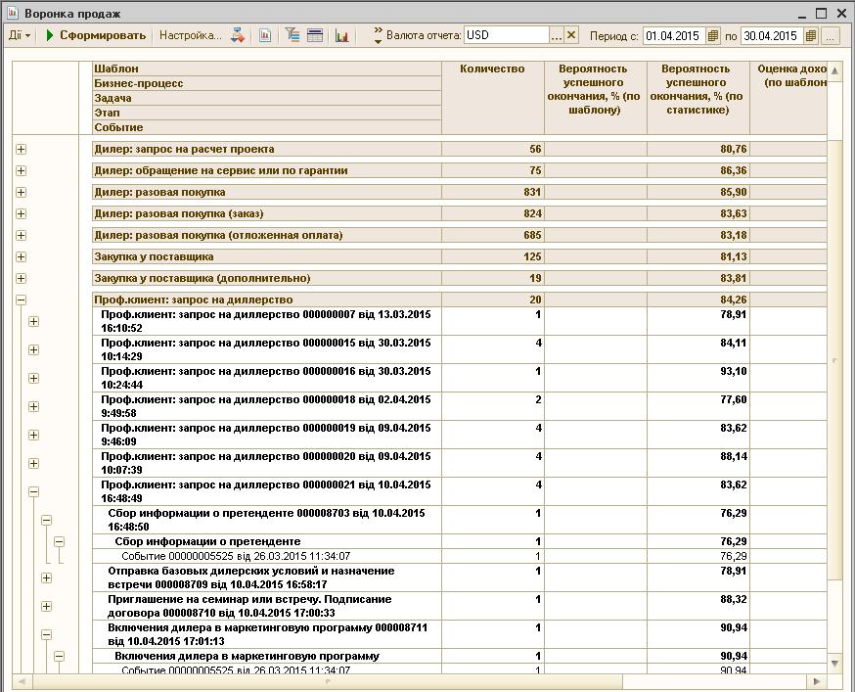Screen dimensions: 855x692
Task: Click the report document icon in toolbar
Action: (265, 36)
